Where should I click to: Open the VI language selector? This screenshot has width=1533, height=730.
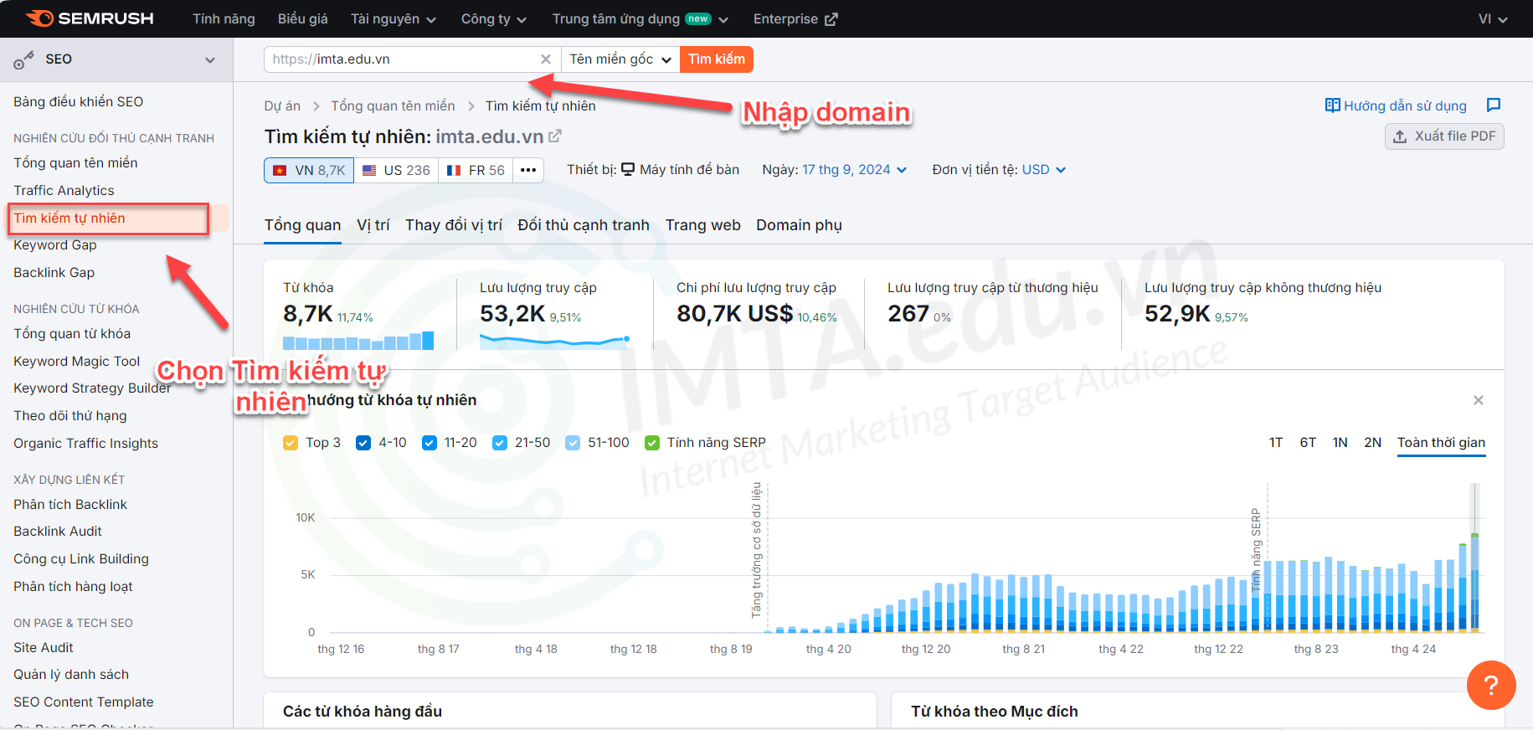[x=1493, y=18]
